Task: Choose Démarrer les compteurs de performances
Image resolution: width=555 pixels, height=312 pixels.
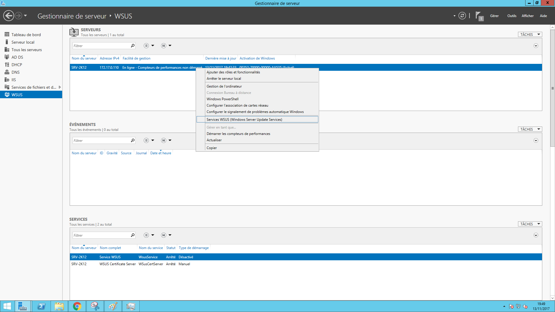Action: (257, 134)
